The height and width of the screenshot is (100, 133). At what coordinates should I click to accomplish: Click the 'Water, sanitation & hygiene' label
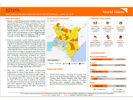[99, 77]
